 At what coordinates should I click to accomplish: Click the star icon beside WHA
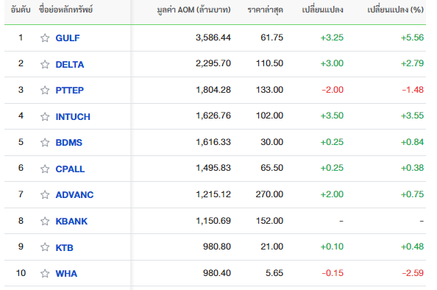45,273
